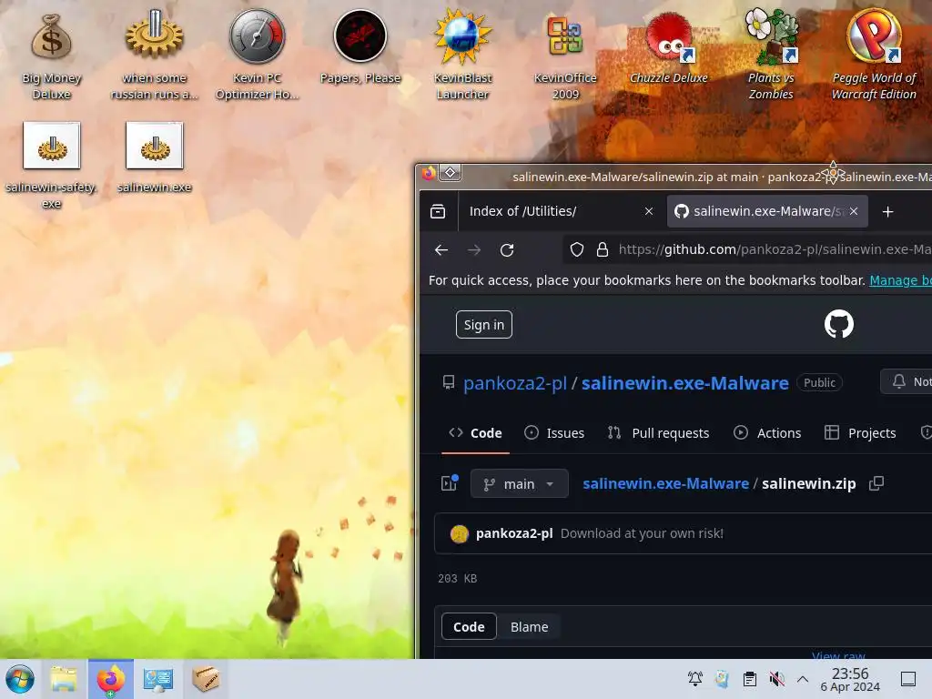Open the Manage bookmarks link
Viewport: 932px width, 699px height.
click(x=900, y=280)
